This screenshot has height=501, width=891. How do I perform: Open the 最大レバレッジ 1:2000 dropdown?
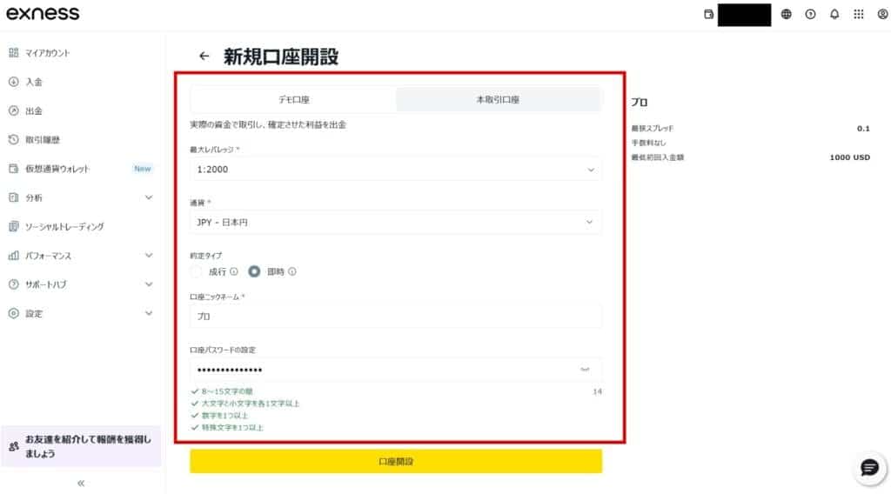tap(396, 170)
